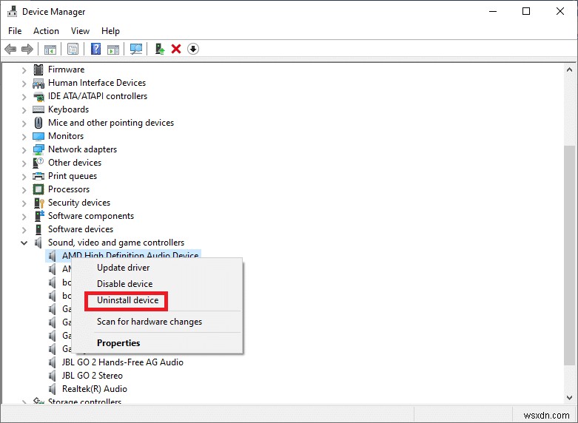Expand the Human Interface Devices node
Image resolution: width=578 pixels, height=423 pixels.
(x=24, y=84)
